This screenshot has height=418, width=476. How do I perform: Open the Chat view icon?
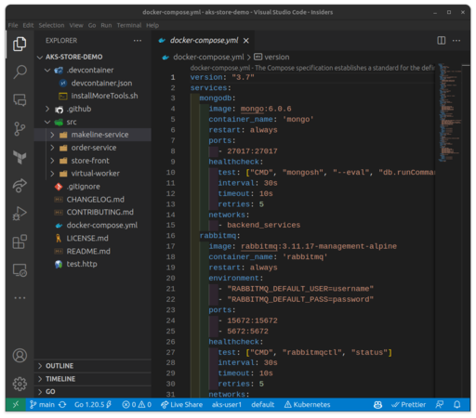click(x=20, y=100)
